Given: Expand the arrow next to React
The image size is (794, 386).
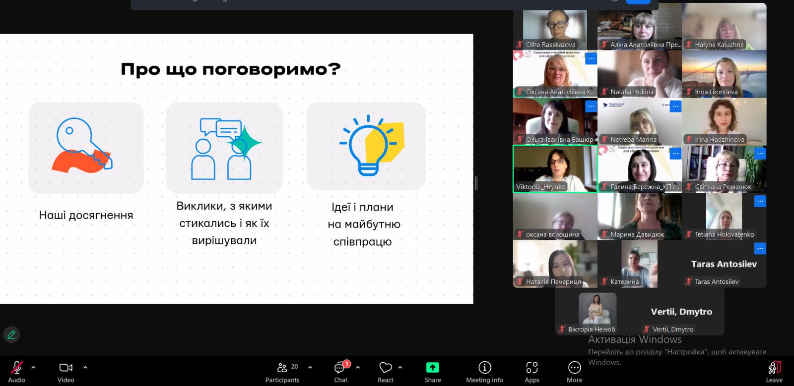Looking at the screenshot, I should 400,368.
